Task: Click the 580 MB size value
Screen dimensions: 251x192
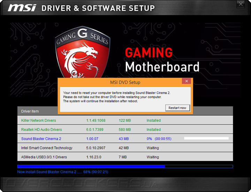Action: (x=125, y=129)
